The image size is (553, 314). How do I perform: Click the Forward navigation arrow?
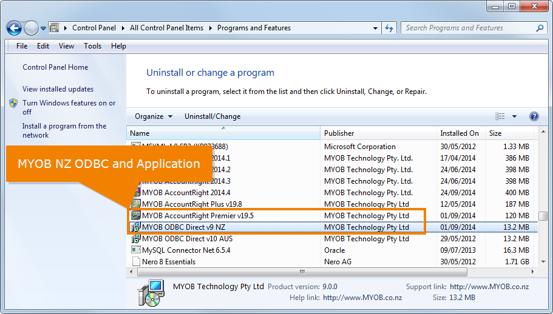click(x=31, y=28)
